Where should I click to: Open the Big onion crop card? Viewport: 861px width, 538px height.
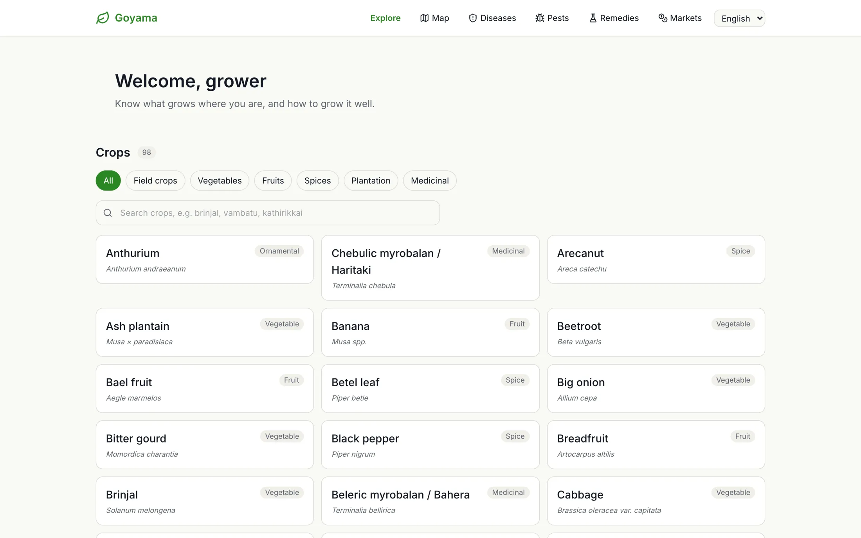[x=656, y=389]
